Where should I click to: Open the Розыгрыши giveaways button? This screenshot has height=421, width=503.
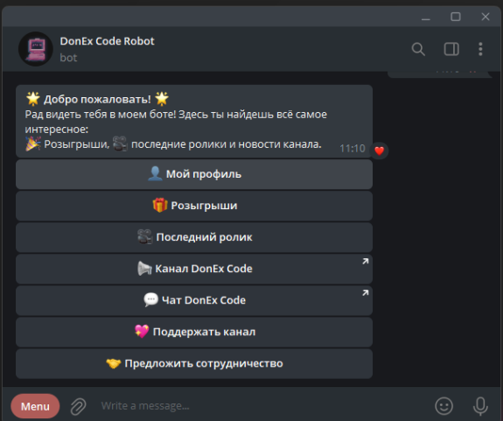click(x=194, y=206)
